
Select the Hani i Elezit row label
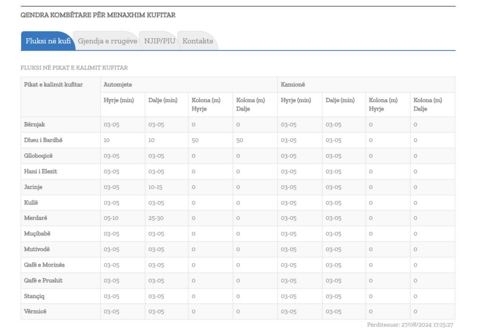click(x=41, y=171)
